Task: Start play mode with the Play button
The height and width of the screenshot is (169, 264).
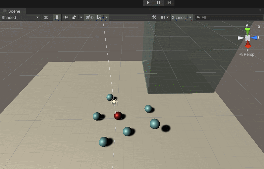Action: point(148,3)
